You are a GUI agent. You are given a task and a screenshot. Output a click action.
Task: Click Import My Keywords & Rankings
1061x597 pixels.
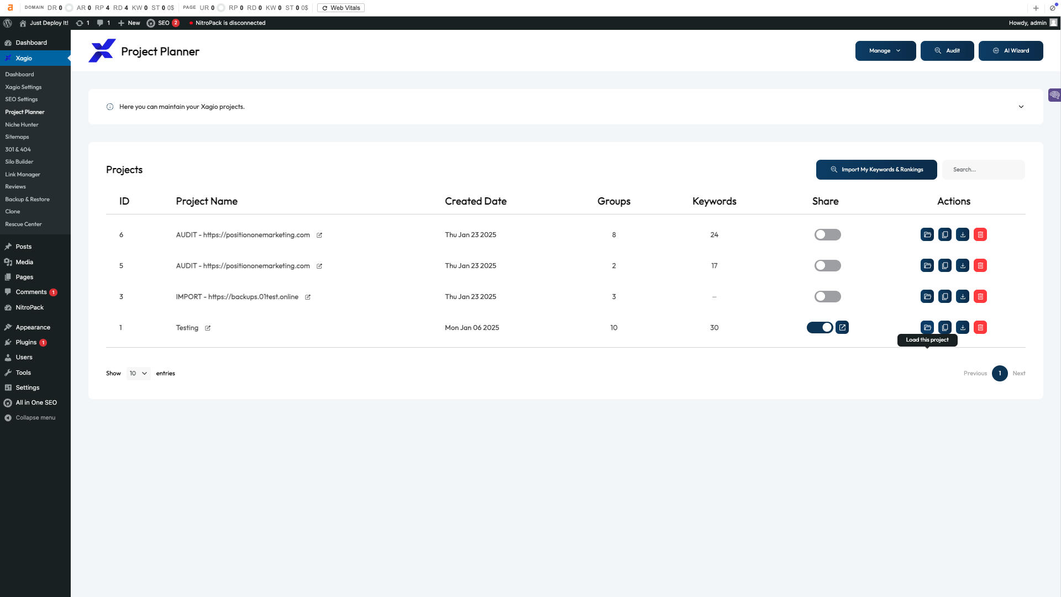(x=876, y=170)
